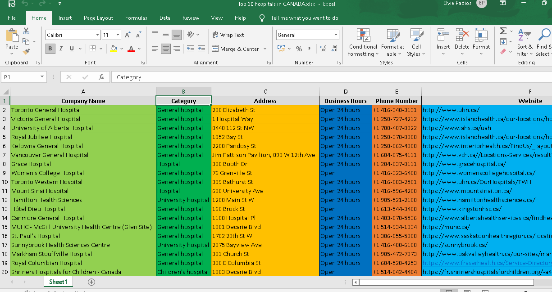Image resolution: width=552 pixels, height=292 pixels.
Task: Open the Name Box dropdown arrow
Action: 43,77
